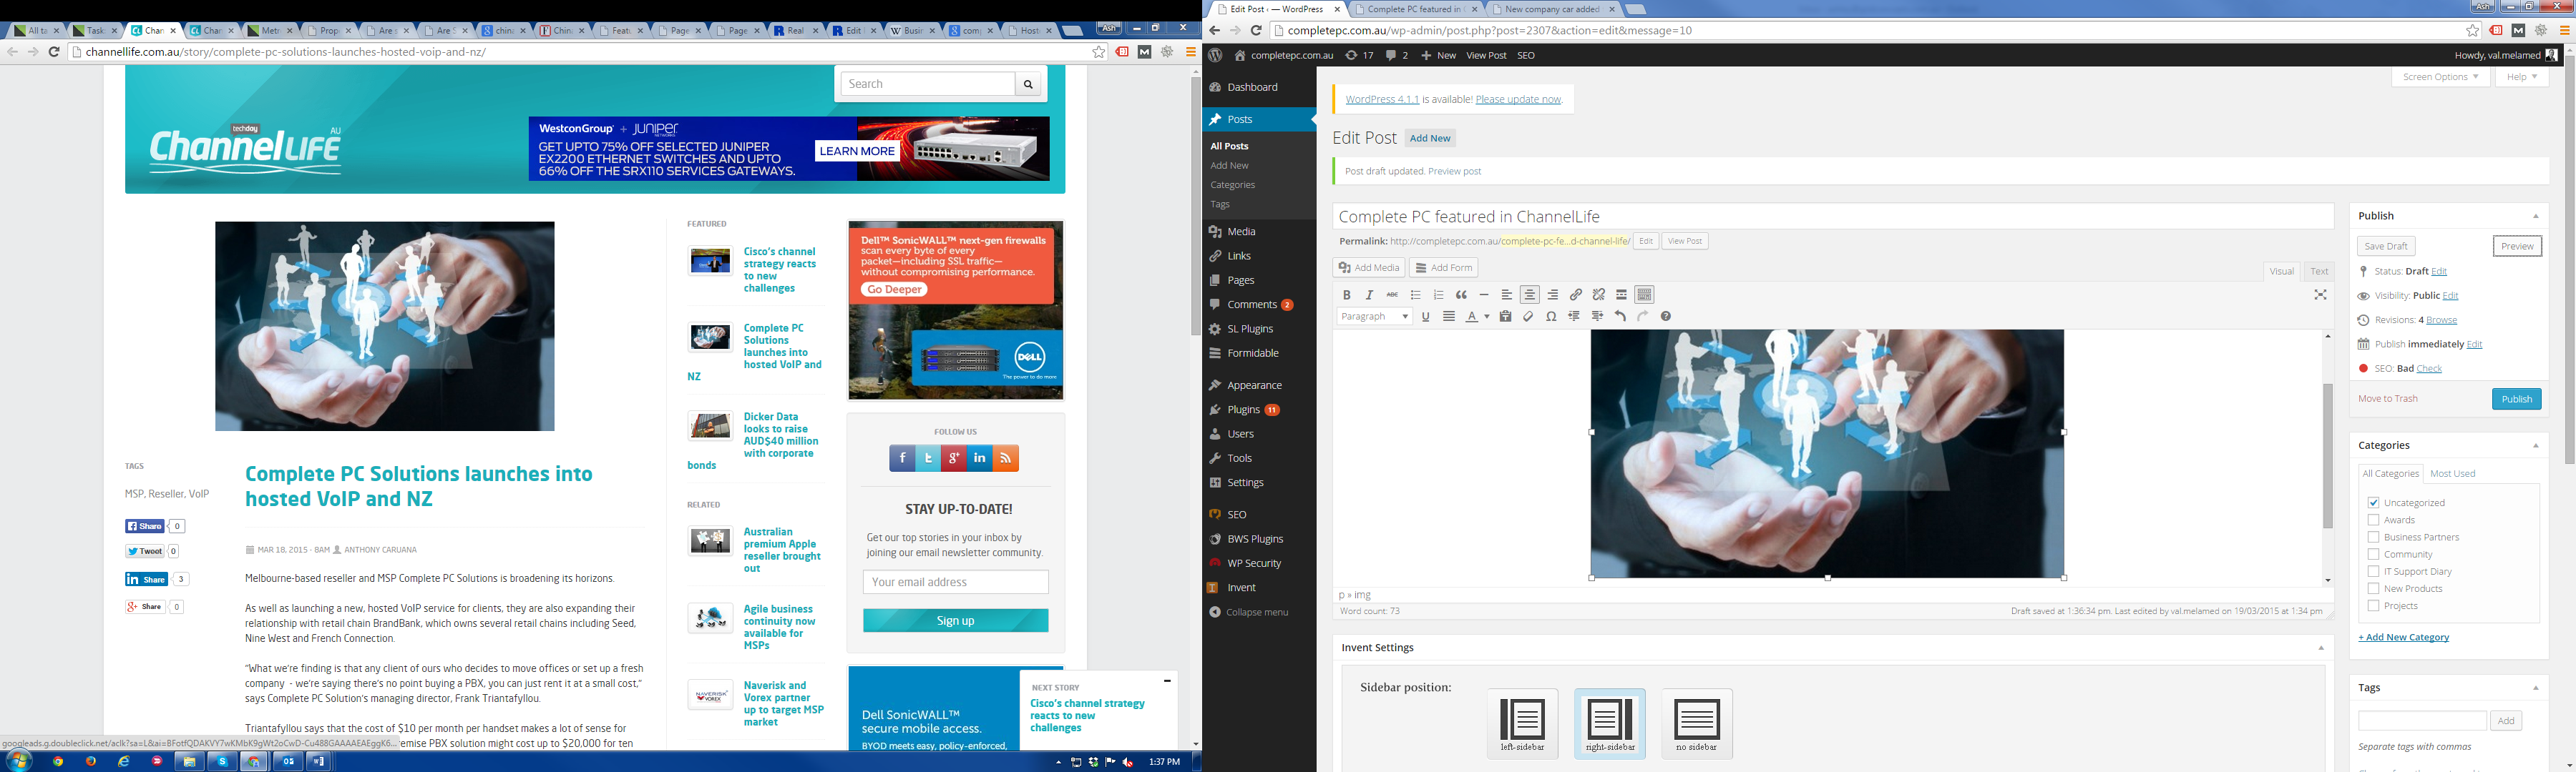Undo the last edit
This screenshot has height=772, width=2576.
pos(1620,317)
